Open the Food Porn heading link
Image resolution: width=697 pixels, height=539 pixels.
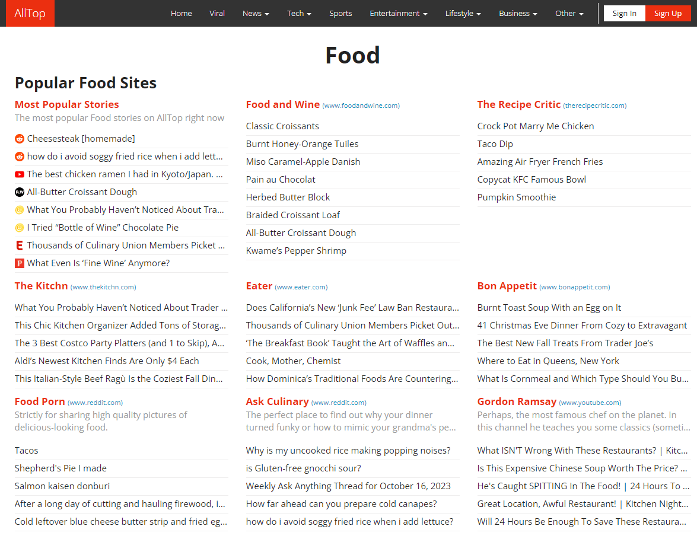pyautogui.click(x=40, y=401)
